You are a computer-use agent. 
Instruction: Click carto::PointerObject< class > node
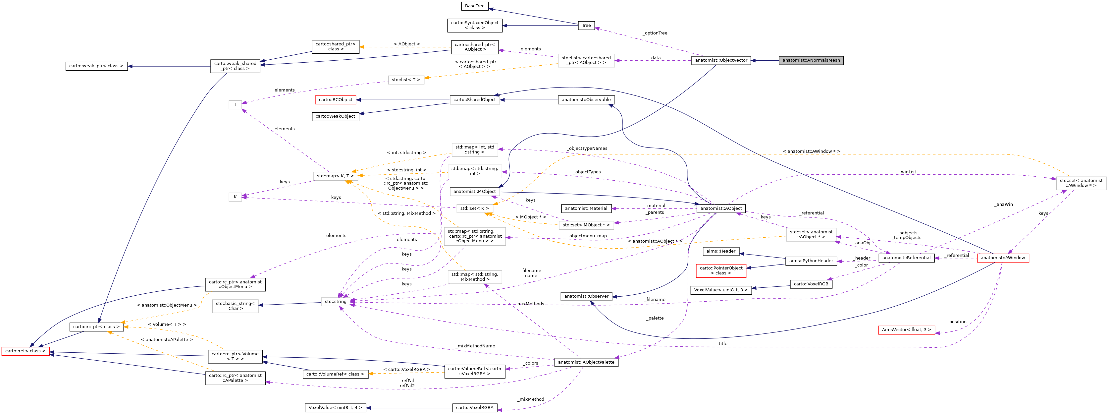(x=721, y=271)
